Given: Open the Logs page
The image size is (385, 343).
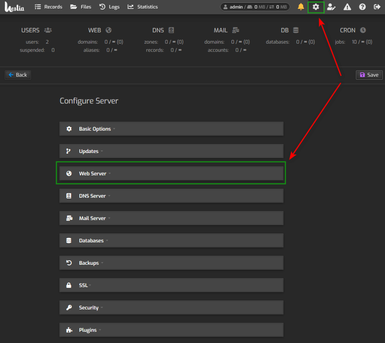Looking at the screenshot, I should (x=109, y=6).
